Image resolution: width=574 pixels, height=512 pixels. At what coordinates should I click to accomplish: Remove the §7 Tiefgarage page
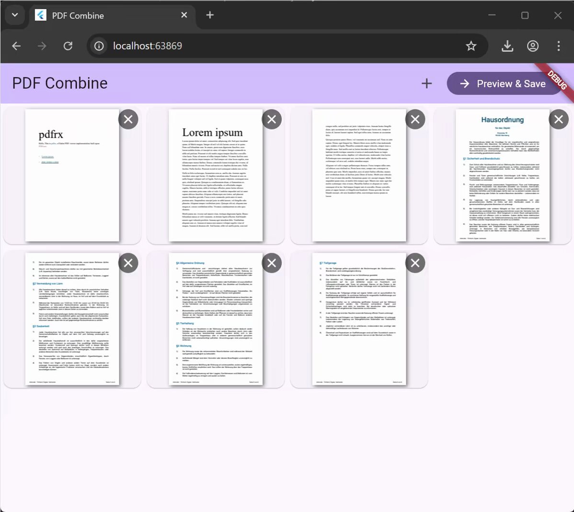(415, 263)
